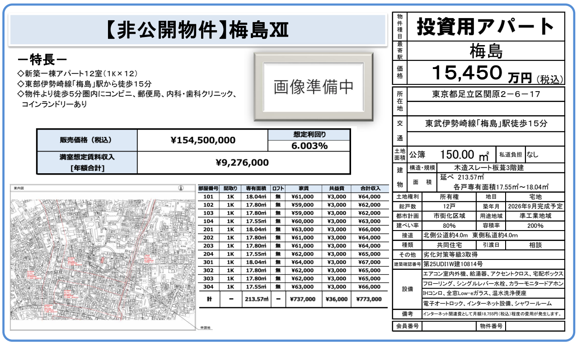Viewport: 577px width, 342px height.
Task: Click the empty 会員番号 field
Action: (448, 326)
